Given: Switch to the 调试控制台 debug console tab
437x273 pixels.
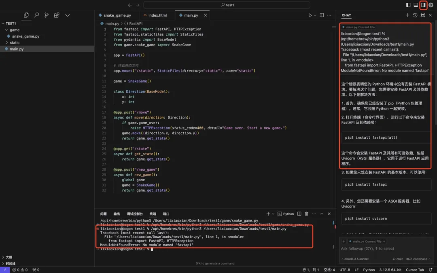Looking at the screenshot, I should 135,214.
